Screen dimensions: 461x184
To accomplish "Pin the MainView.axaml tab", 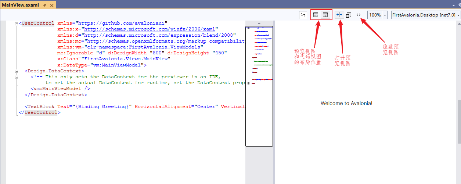I will point(45,5).
